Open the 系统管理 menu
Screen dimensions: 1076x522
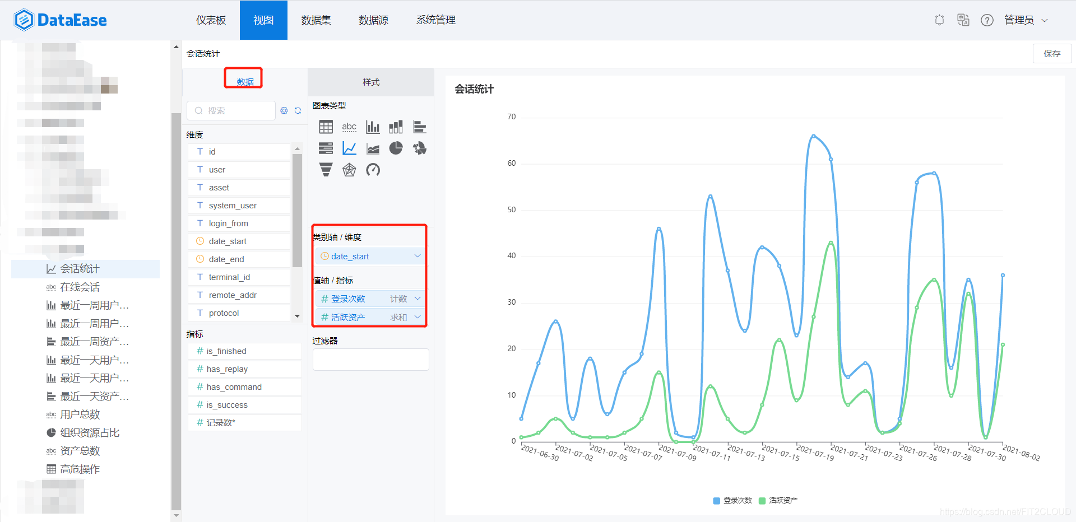pyautogui.click(x=435, y=20)
